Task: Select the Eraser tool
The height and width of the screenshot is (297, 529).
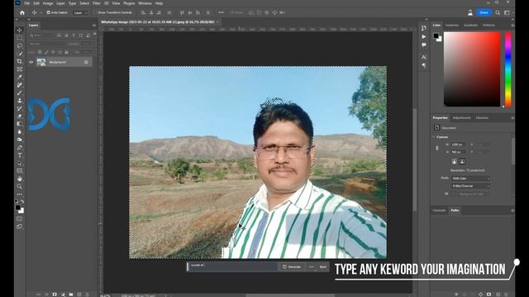Action: click(20, 115)
